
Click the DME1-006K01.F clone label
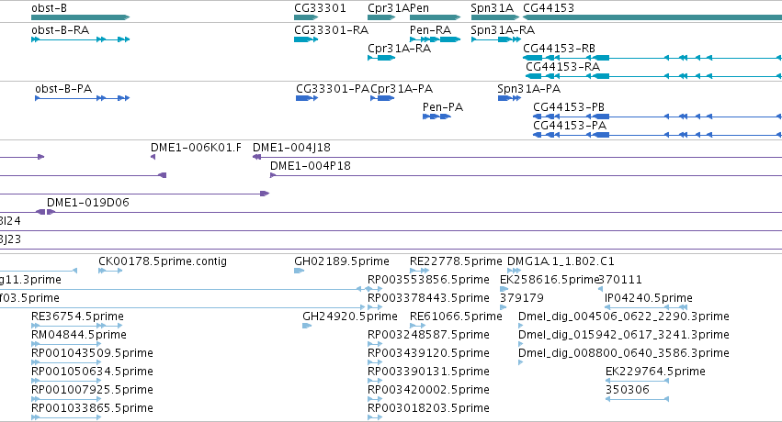click(196, 148)
